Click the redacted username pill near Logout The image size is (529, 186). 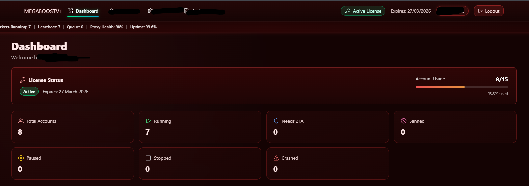452,11
